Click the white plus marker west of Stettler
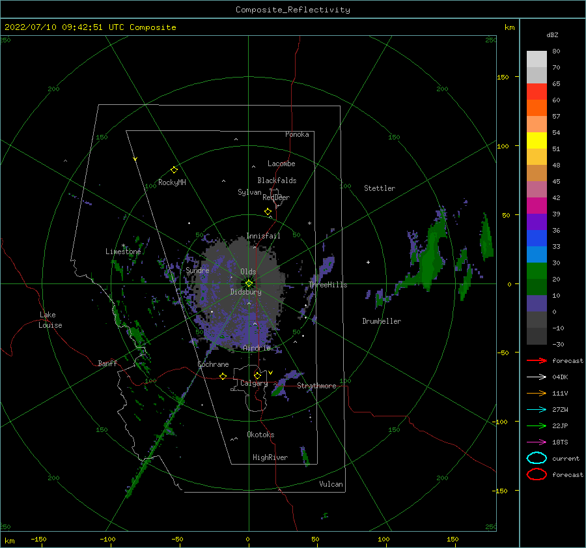 (x=368, y=262)
